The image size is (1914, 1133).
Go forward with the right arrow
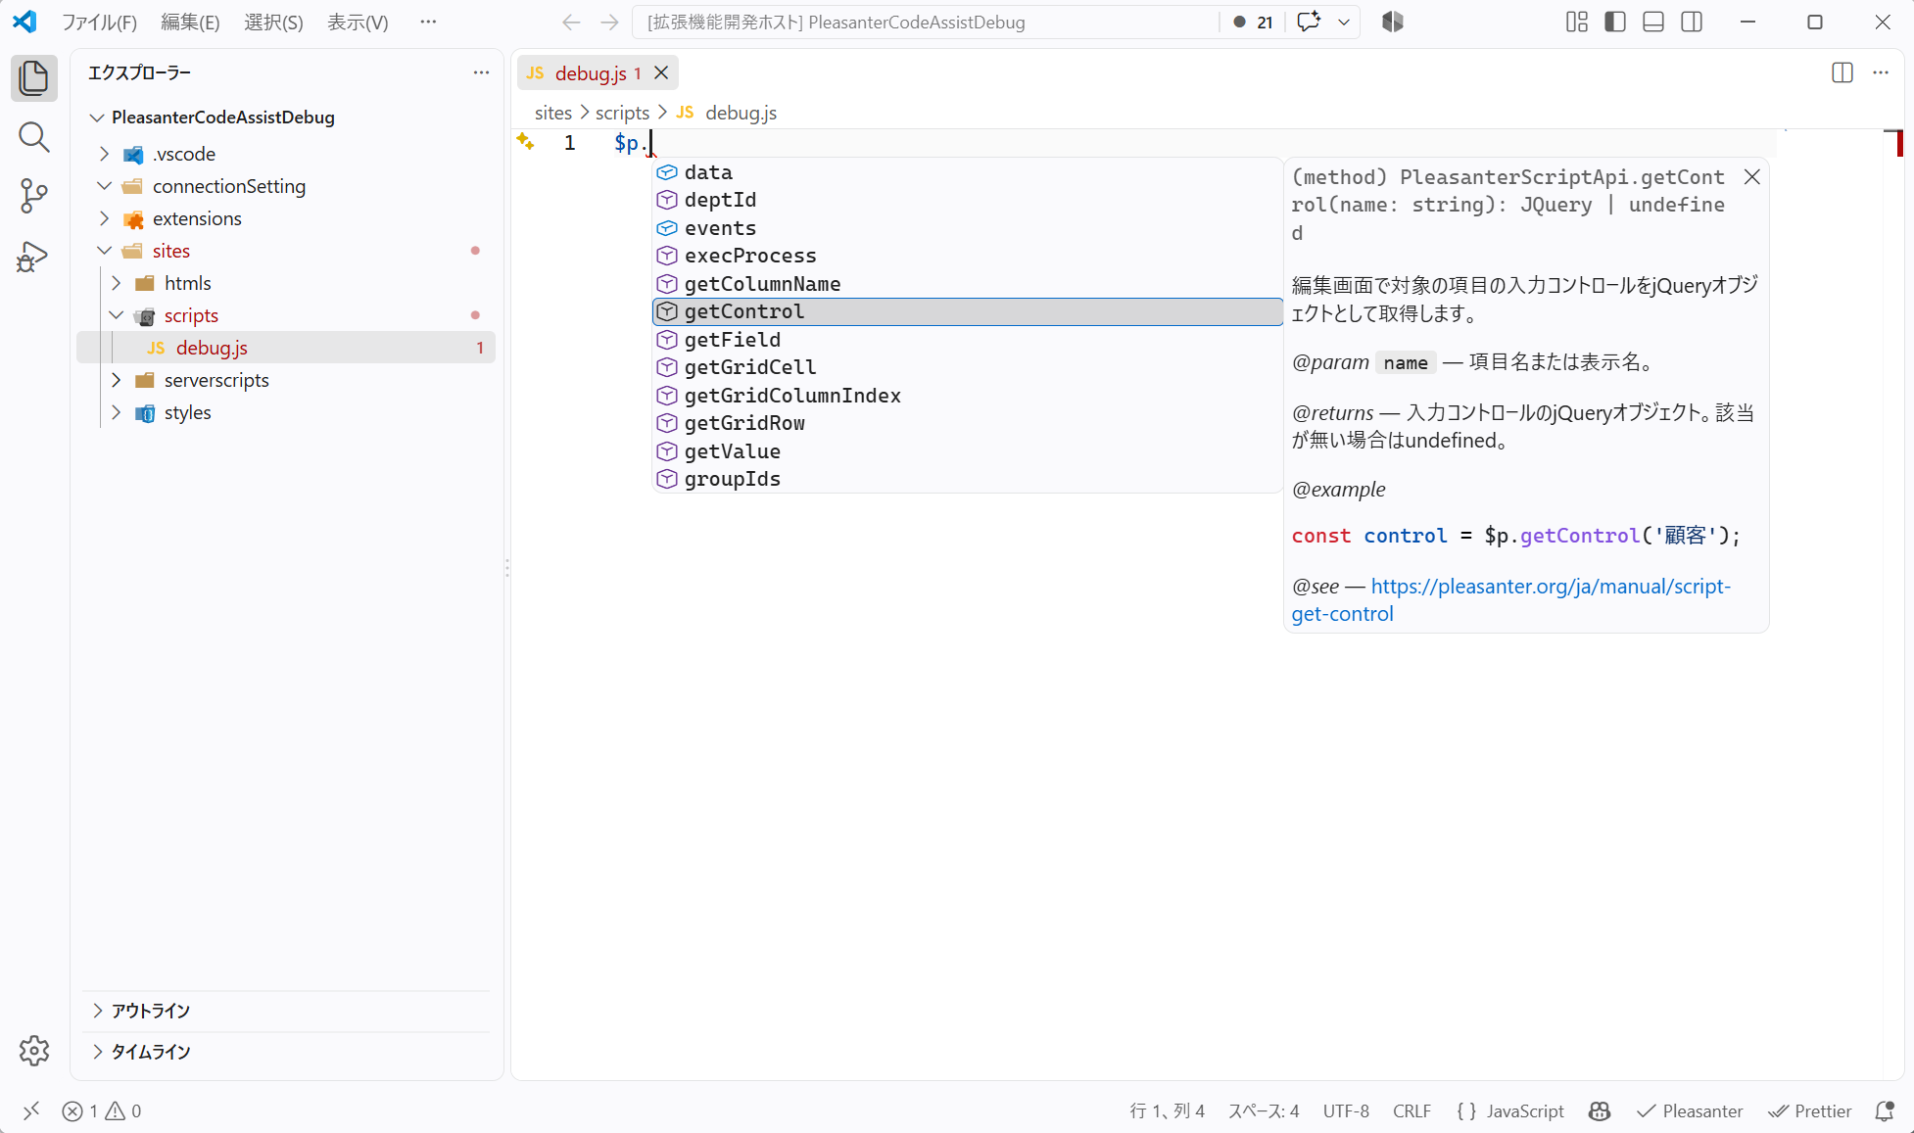pos(609,22)
